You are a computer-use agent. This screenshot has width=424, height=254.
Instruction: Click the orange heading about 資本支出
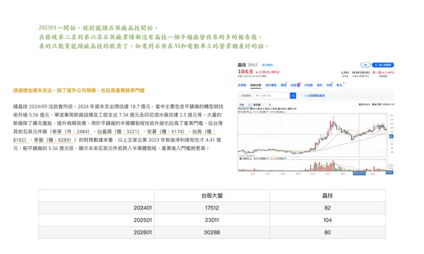79,91
